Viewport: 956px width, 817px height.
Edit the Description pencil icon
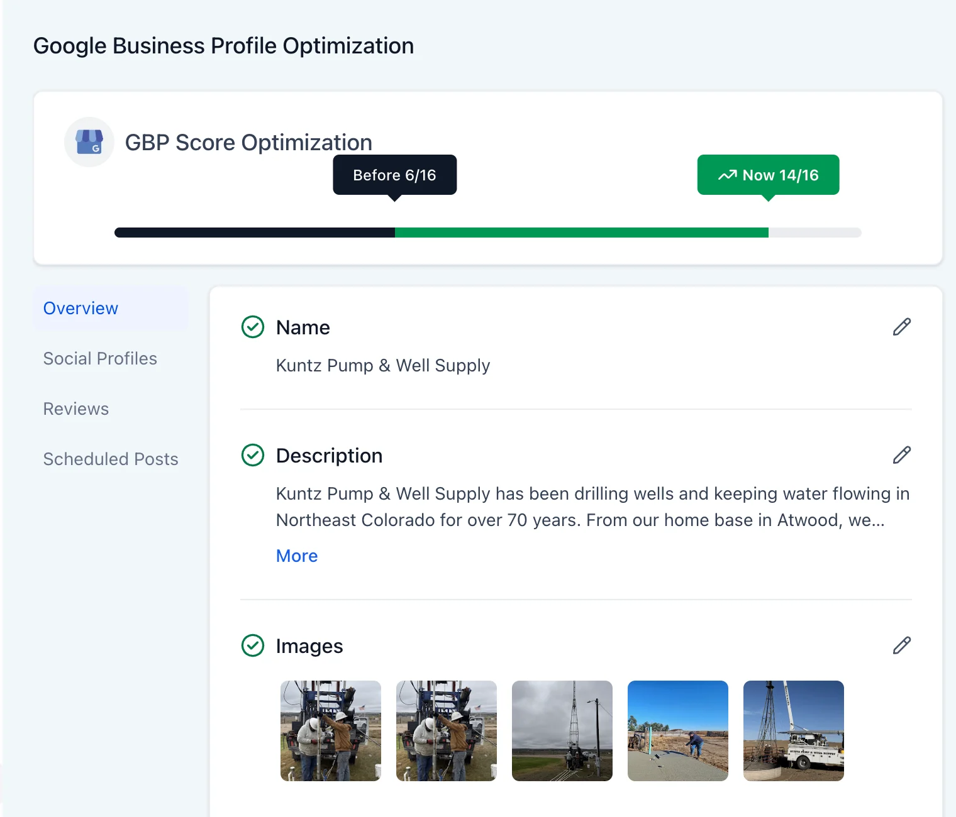coord(902,455)
